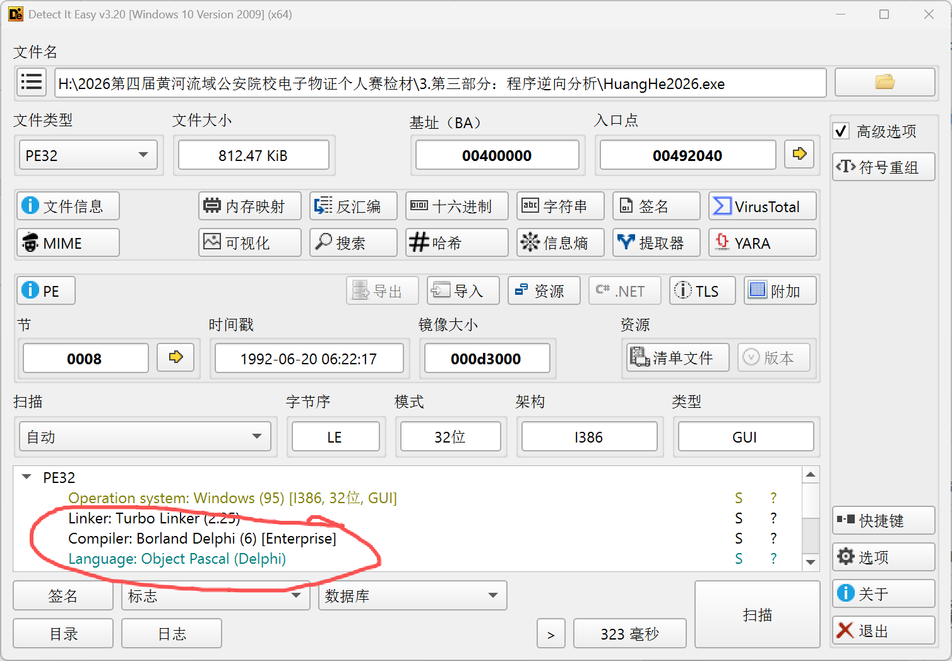Open 文件信息 file info

click(x=68, y=206)
